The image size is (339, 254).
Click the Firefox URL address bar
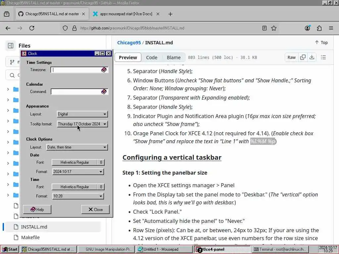[x=169, y=28]
